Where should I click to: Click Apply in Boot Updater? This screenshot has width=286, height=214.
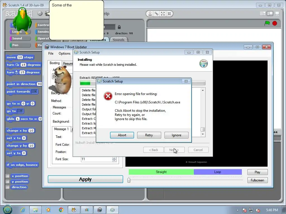point(85,179)
